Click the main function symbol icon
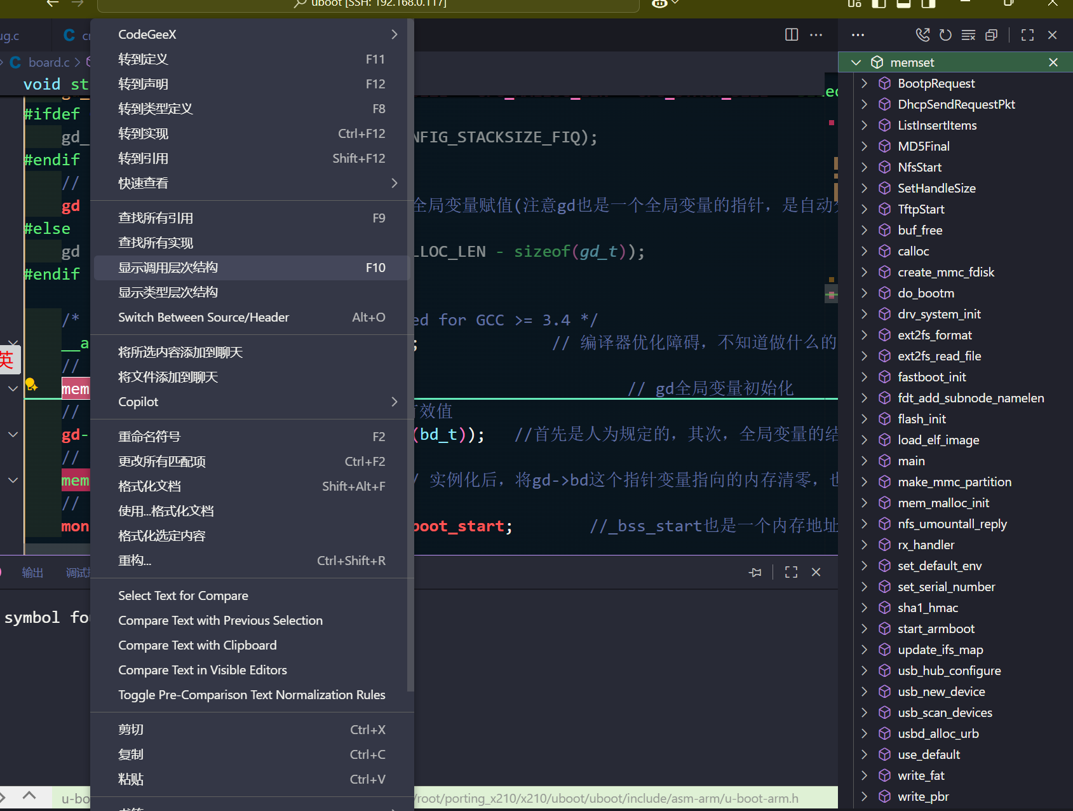The height and width of the screenshot is (811, 1073). click(x=884, y=461)
